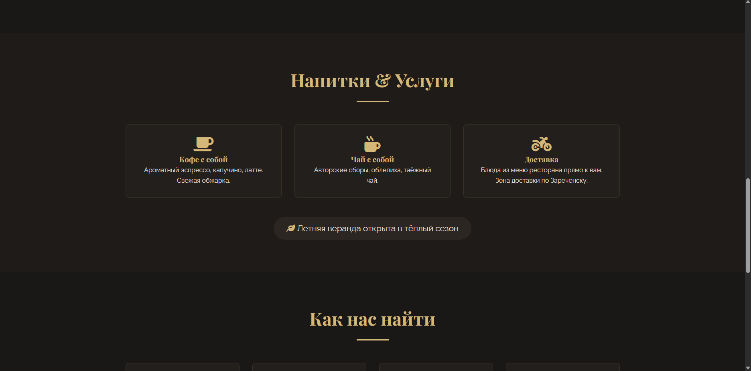Click the steaming tea mug icon
This screenshot has height=371, width=751.
[372, 144]
